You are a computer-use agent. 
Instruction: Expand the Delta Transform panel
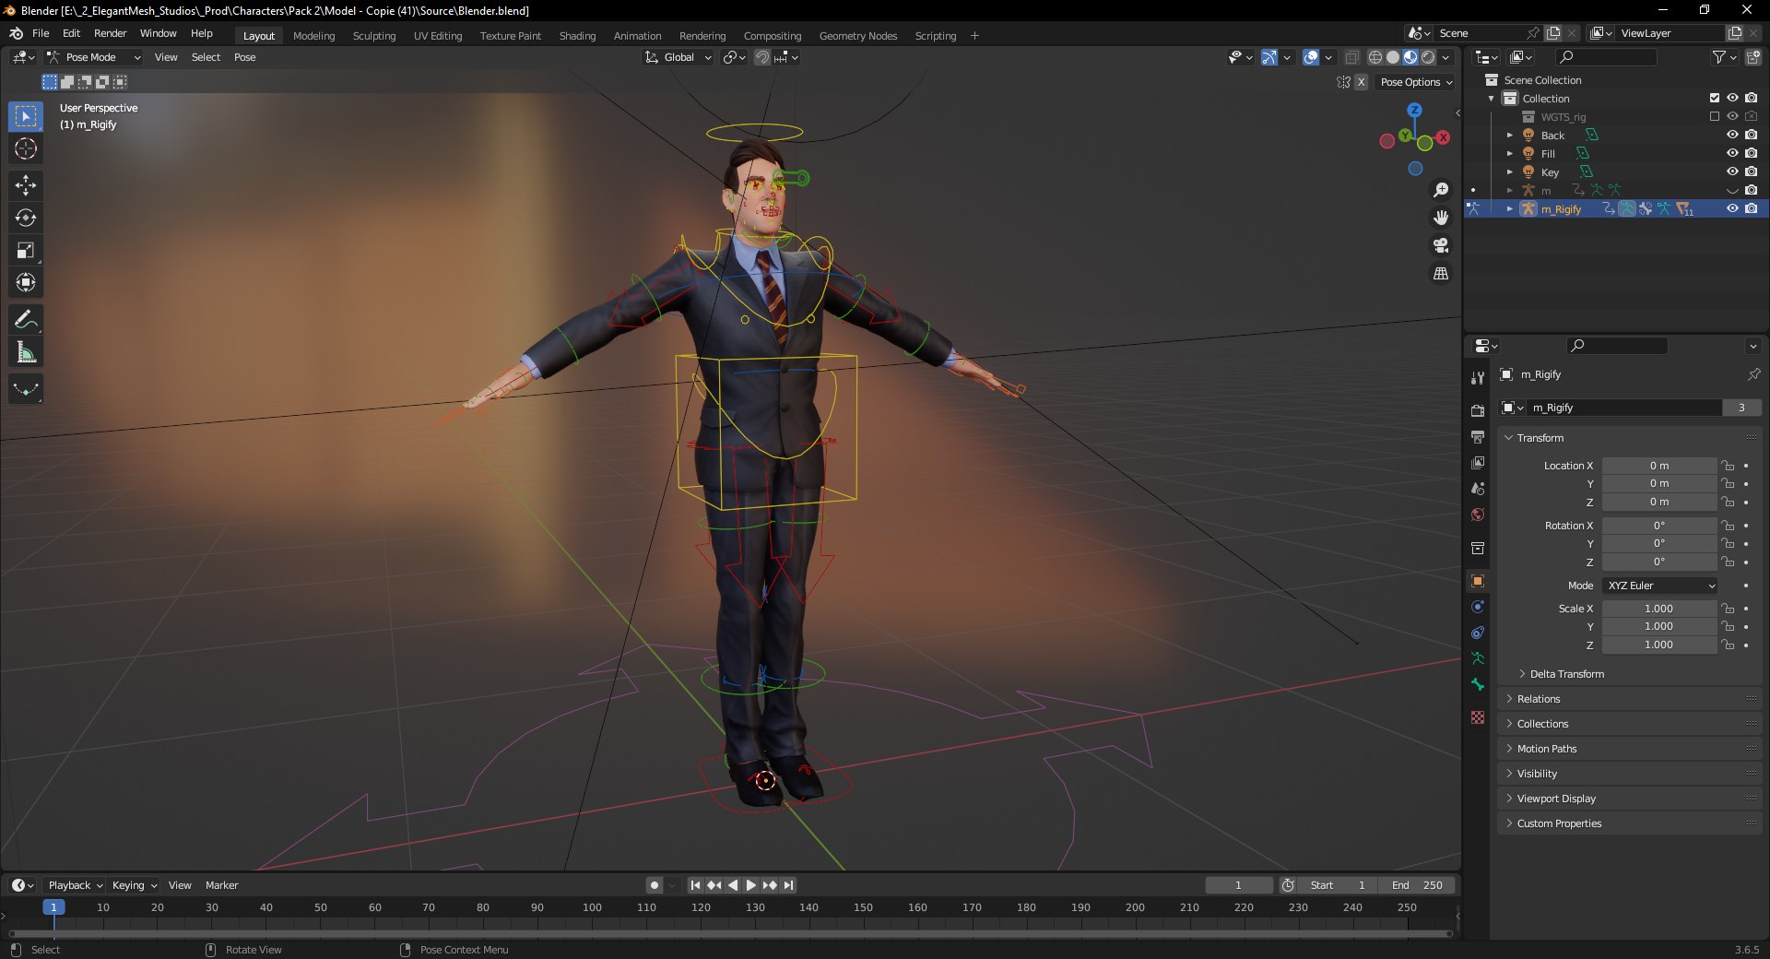pos(1567,674)
